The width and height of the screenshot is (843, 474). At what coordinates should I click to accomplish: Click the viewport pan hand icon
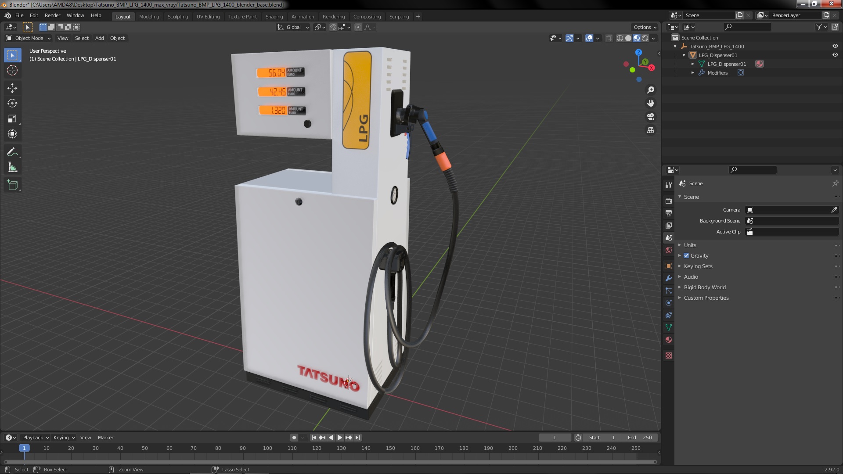651,103
